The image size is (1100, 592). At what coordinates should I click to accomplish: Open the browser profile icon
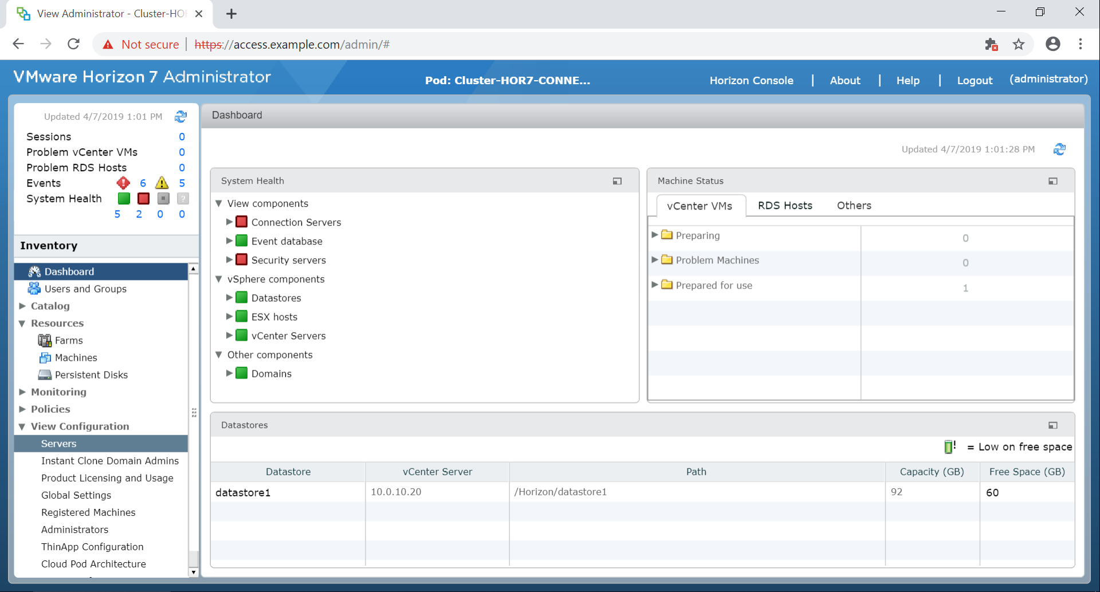click(x=1053, y=44)
